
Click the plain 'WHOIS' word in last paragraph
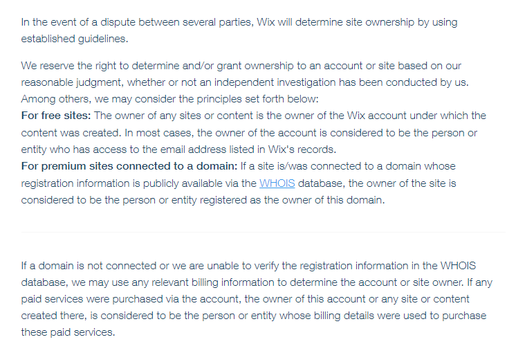pos(458,266)
